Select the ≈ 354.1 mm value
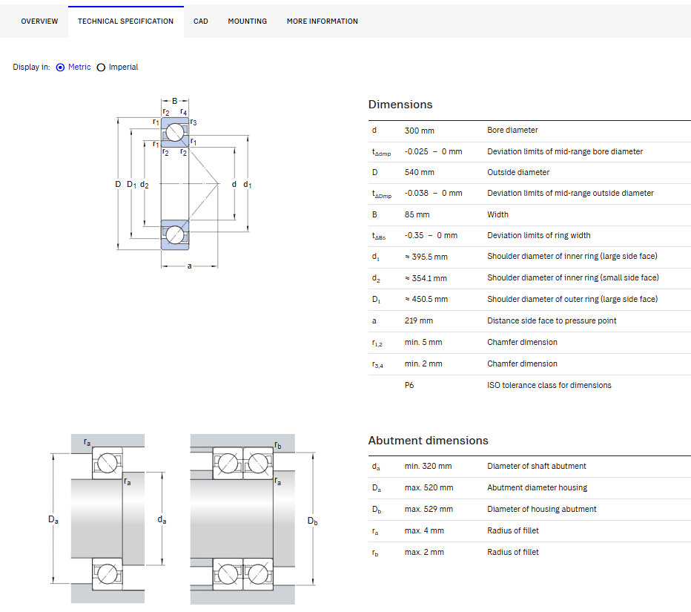The width and height of the screenshot is (691, 612). point(426,278)
